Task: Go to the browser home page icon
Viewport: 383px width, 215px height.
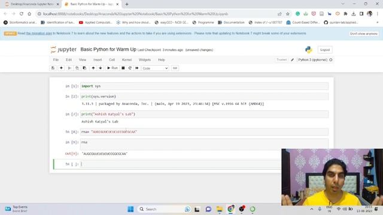Action: click(29, 14)
